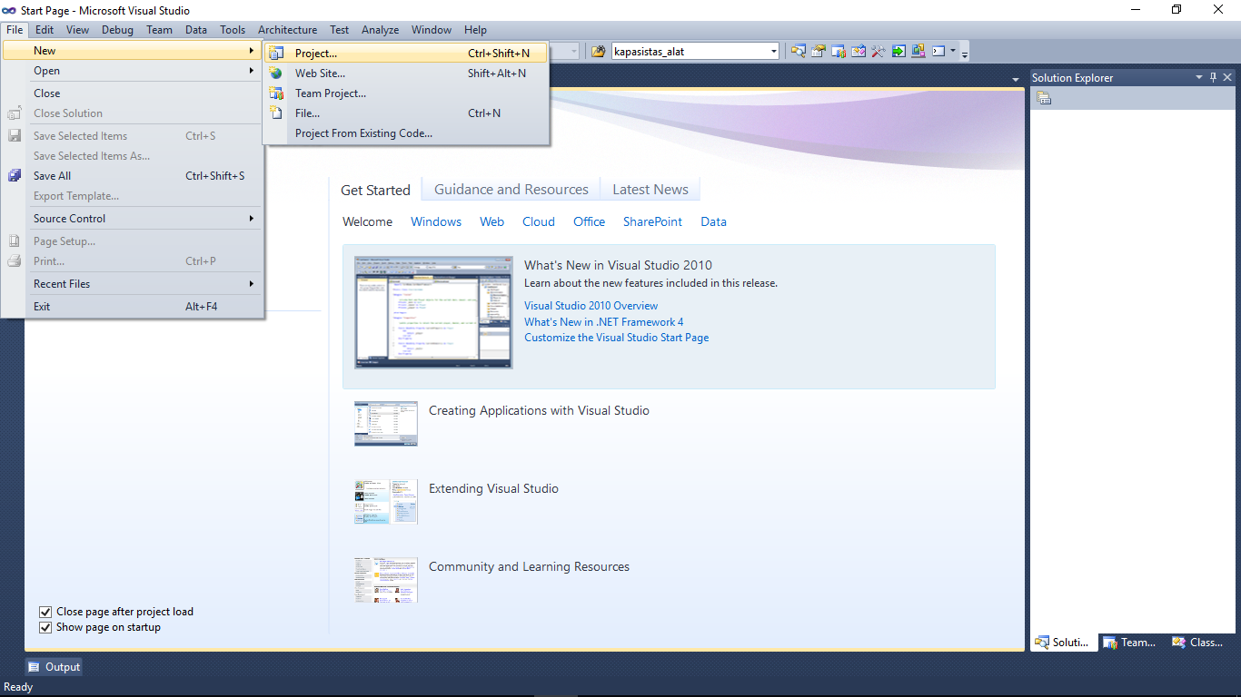Click the folder icon beside search box

[599, 51]
